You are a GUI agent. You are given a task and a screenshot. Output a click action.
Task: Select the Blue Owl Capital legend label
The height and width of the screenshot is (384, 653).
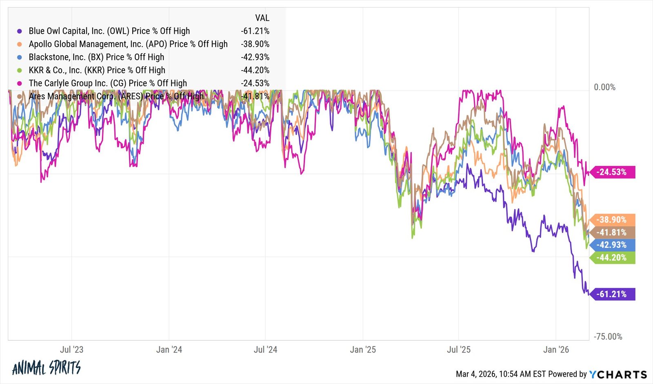coord(109,31)
